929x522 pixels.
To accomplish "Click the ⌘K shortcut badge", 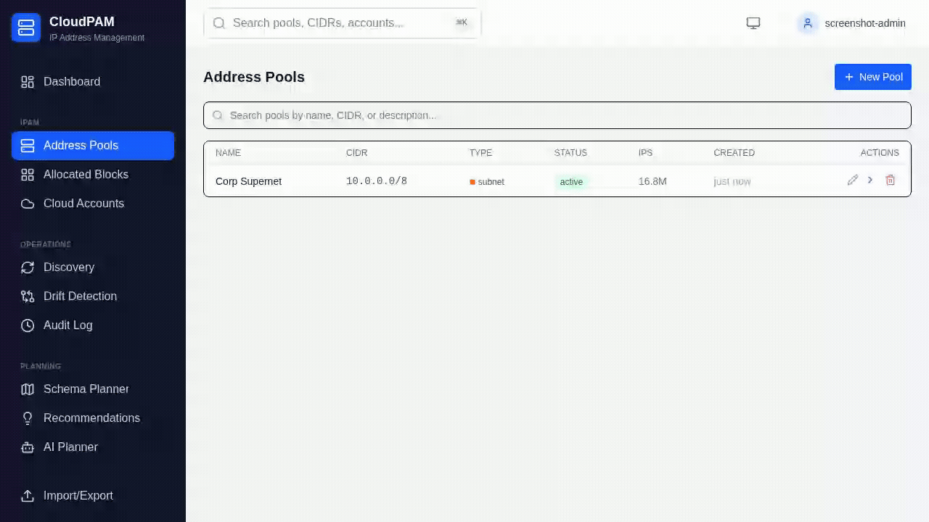I will click(x=462, y=22).
